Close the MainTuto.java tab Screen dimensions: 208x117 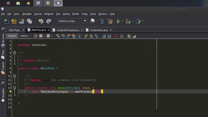coord(48,30)
